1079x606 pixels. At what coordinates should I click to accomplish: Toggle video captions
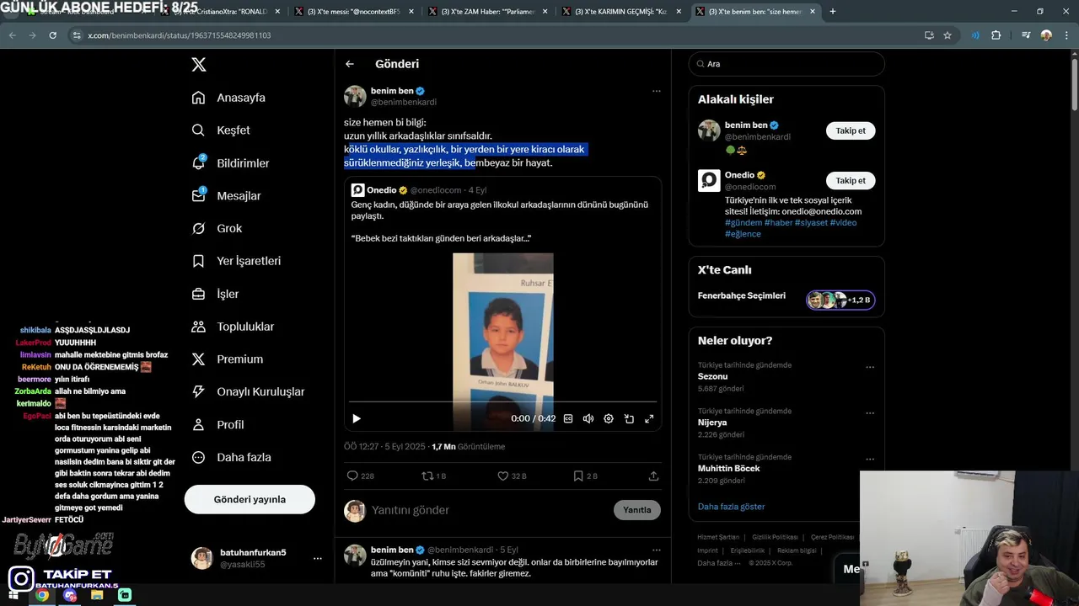[568, 418]
